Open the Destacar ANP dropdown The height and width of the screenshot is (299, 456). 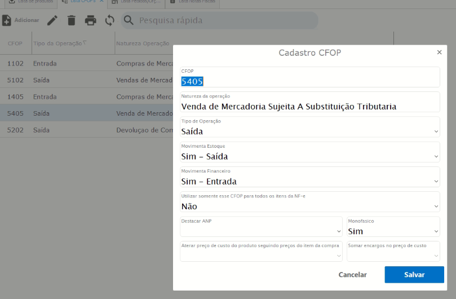[x=261, y=231]
